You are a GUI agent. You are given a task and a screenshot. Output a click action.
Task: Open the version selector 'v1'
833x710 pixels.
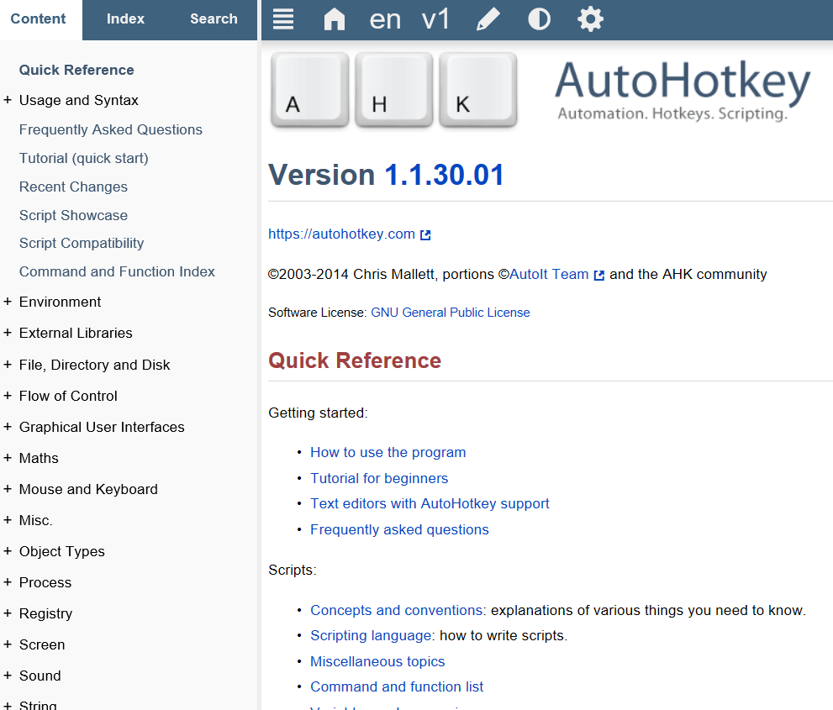(x=435, y=19)
